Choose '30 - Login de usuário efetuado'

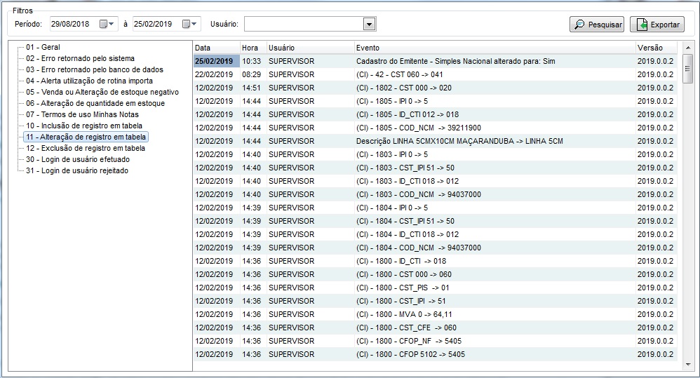77,160
